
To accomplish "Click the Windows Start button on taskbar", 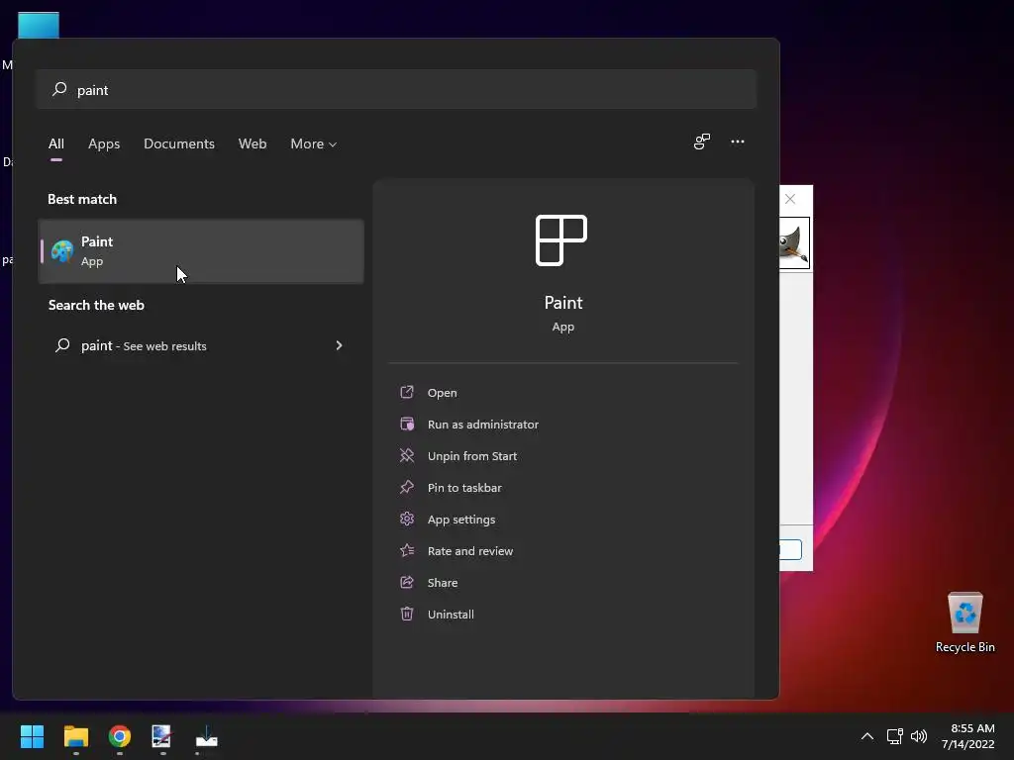I will coord(32,736).
